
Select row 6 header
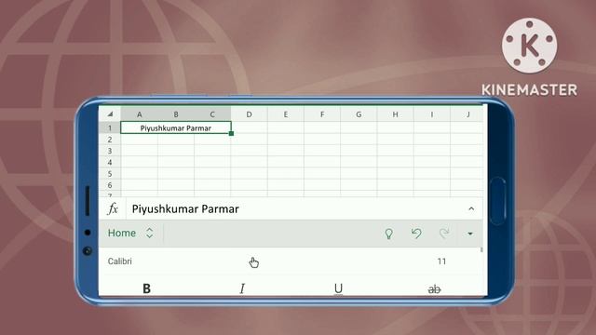click(x=110, y=185)
